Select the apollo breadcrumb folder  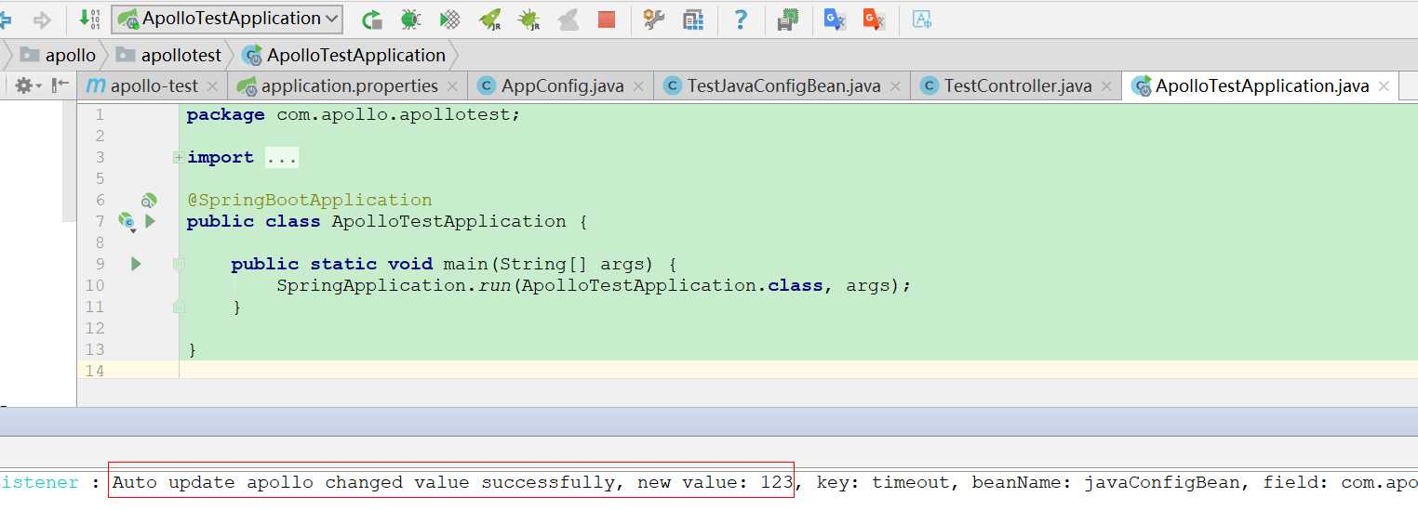coord(59,55)
